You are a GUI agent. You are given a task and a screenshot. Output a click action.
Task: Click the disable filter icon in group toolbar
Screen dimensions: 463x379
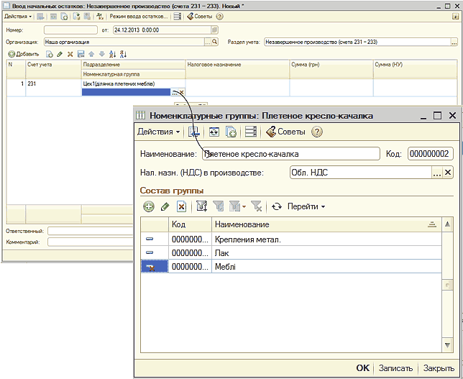click(257, 206)
